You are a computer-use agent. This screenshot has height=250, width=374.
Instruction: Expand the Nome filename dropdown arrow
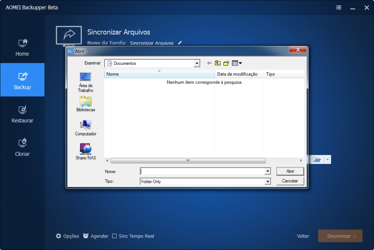pyautogui.click(x=268, y=171)
